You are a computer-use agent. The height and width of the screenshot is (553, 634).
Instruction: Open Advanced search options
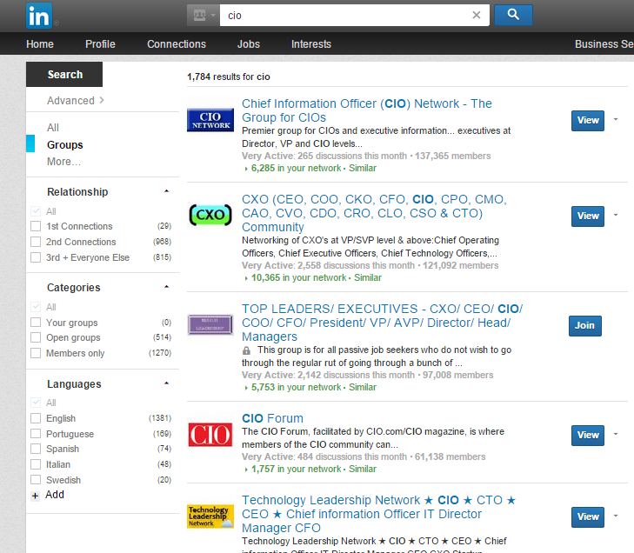click(75, 100)
